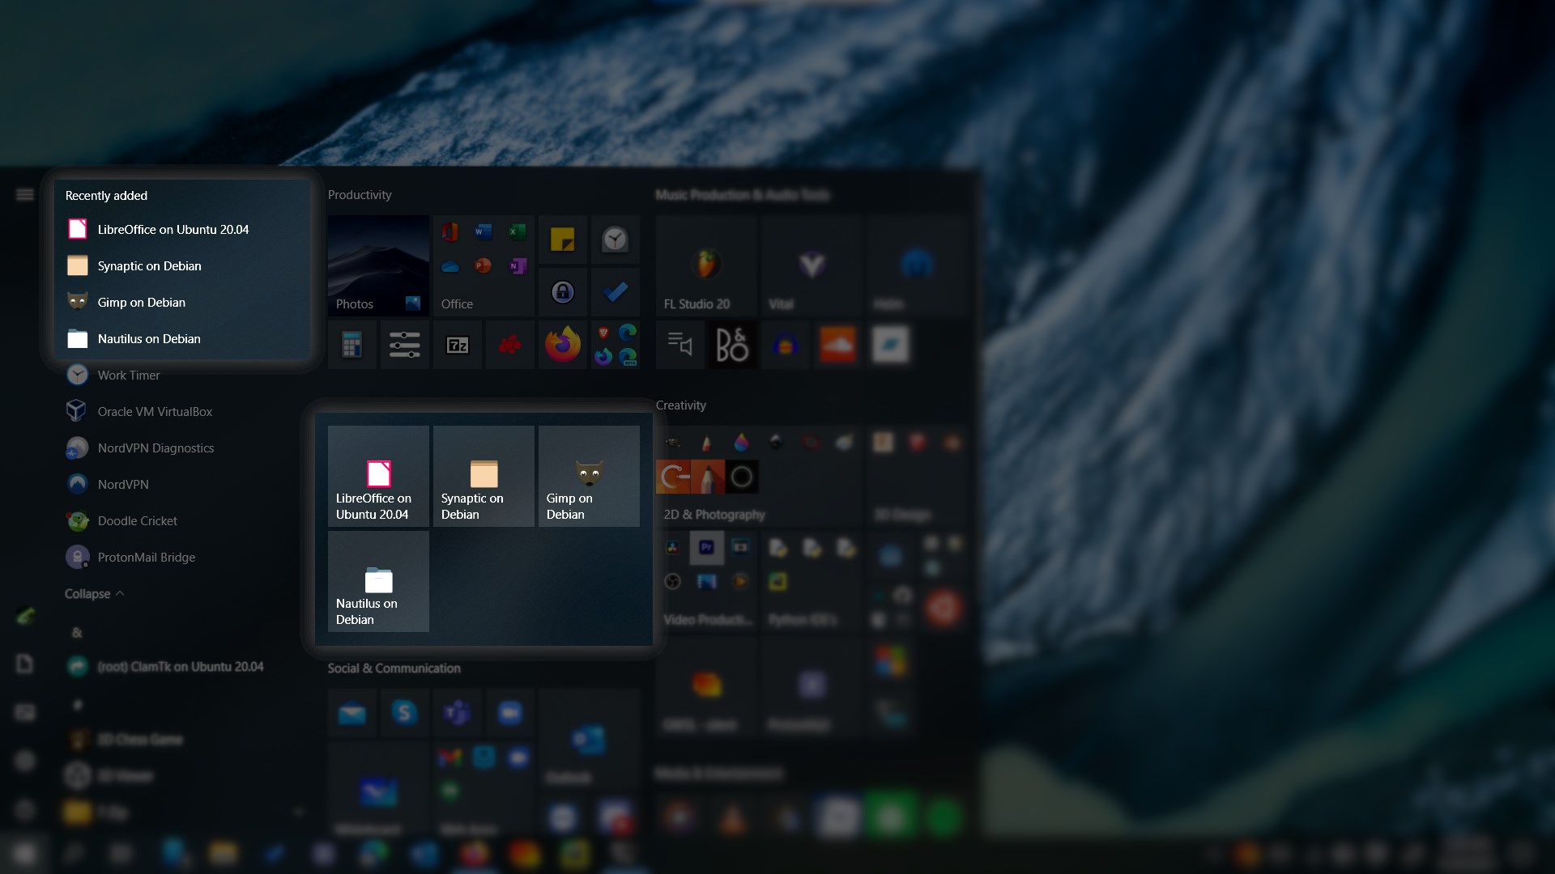Launch Oracle VM VirtualBox from the list

pos(154,411)
